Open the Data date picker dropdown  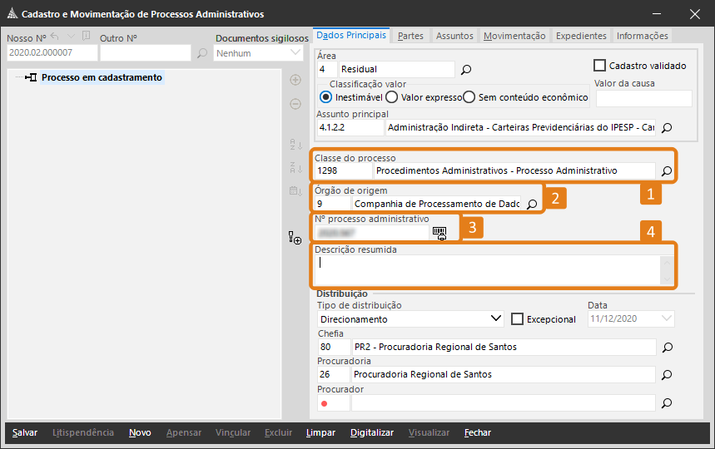[666, 318]
